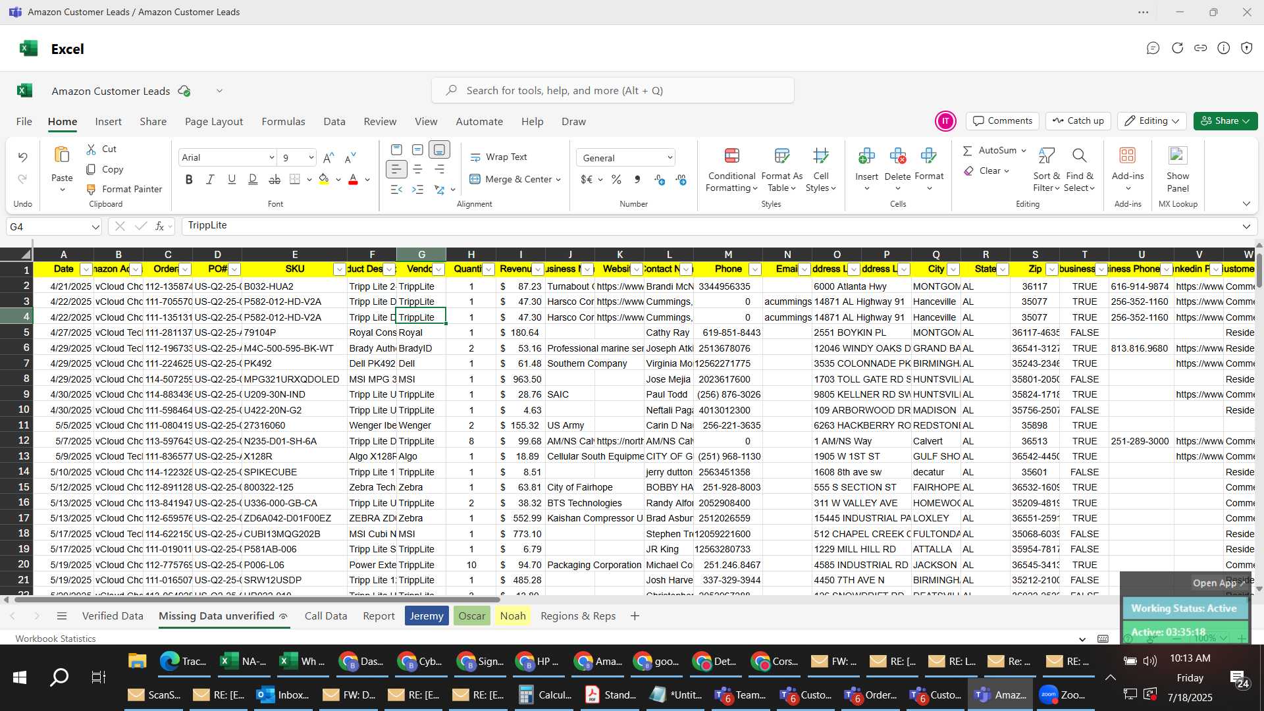The image size is (1264, 711).
Task: Increase font size with larger A icon
Action: [329, 157]
